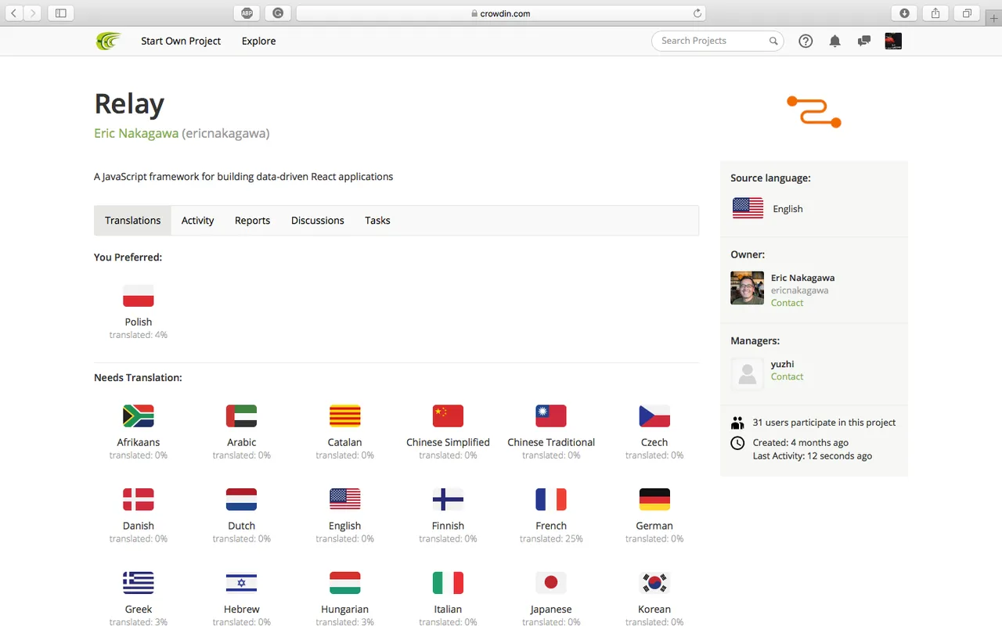Image resolution: width=1002 pixels, height=626 pixels.
Task: Select the Japanese flag icon
Action: (551, 583)
